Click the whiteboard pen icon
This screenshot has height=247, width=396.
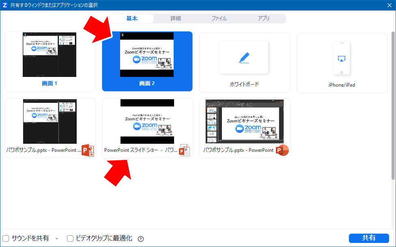click(x=244, y=57)
